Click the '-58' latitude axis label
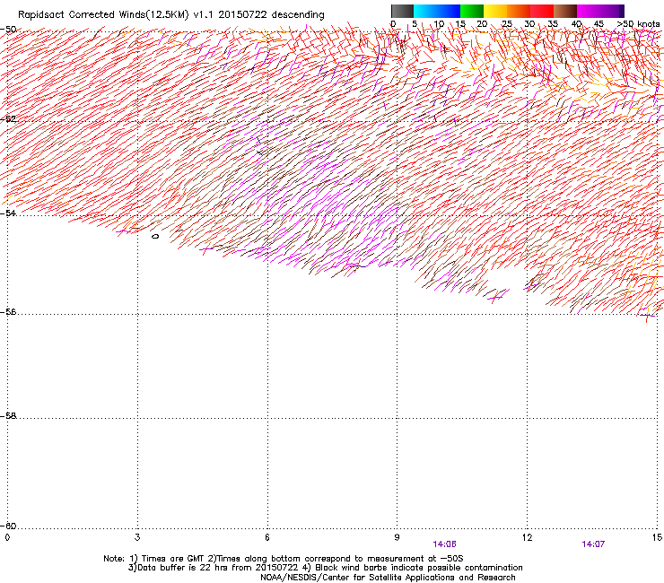Viewport: 664px width, 583px height. (8, 416)
